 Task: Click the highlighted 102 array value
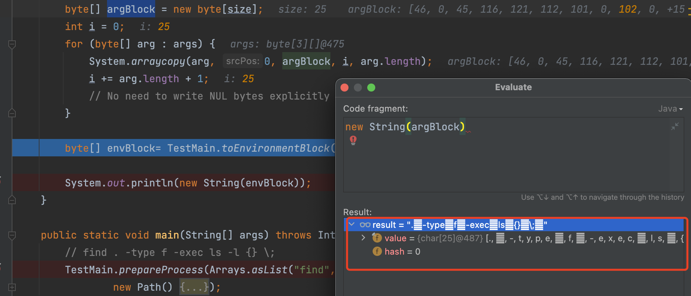(628, 9)
